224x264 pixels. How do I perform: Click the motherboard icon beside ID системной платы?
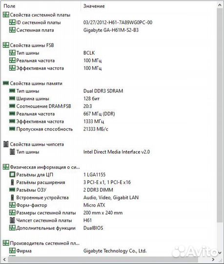(x=12, y=22)
